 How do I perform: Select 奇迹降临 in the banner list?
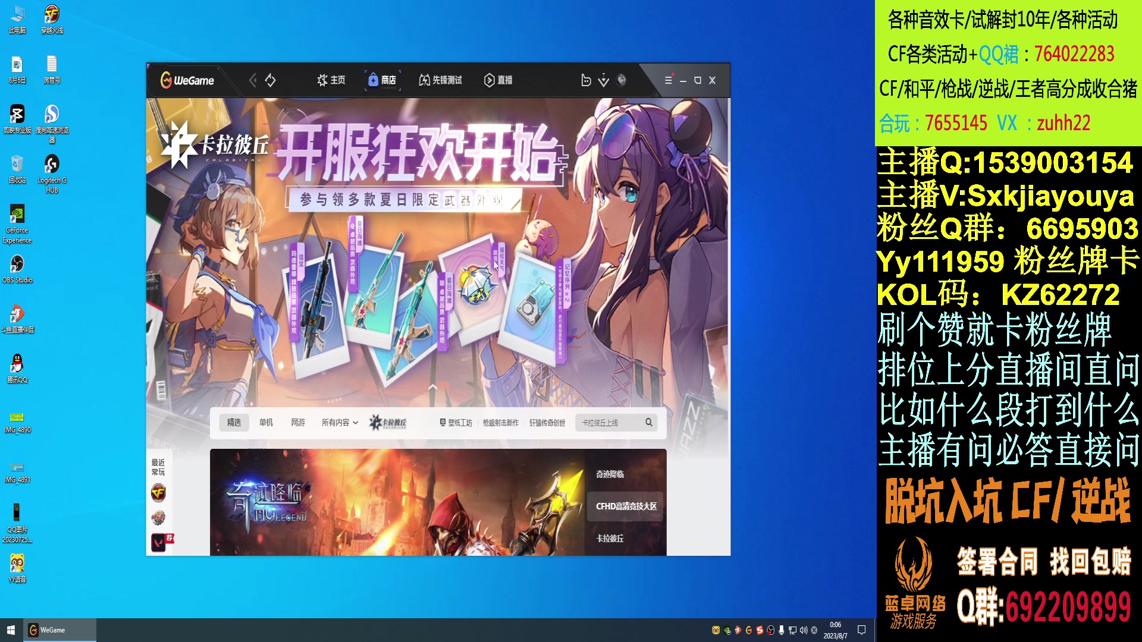pos(610,474)
